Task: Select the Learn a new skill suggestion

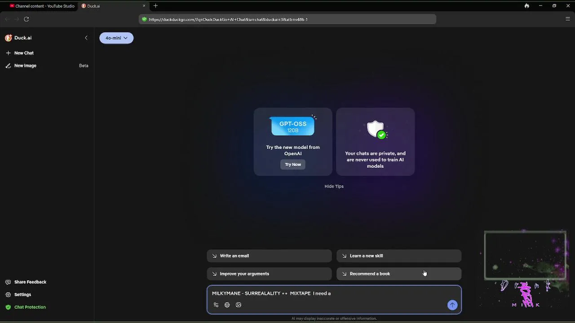Action: (x=399, y=256)
